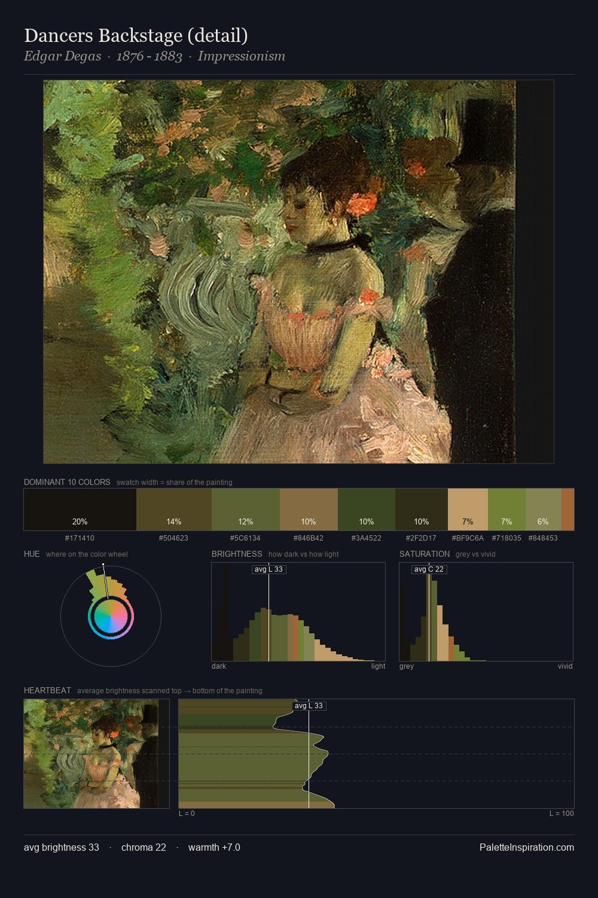Click the 'vivid' axis label under Saturation
The height and width of the screenshot is (898, 598).
coord(565,666)
